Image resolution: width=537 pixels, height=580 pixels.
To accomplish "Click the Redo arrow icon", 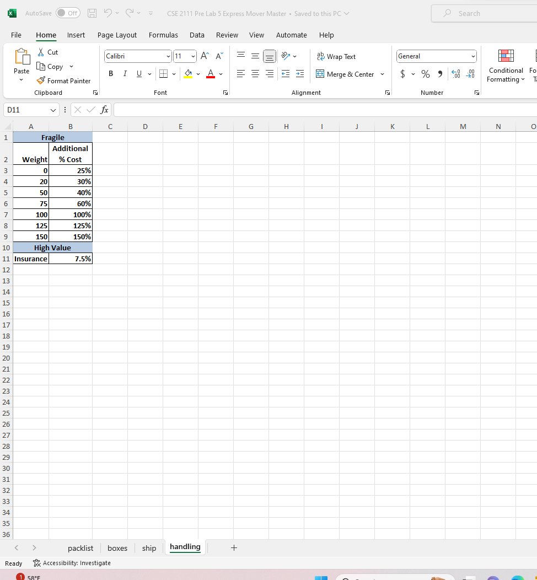I will click(130, 13).
